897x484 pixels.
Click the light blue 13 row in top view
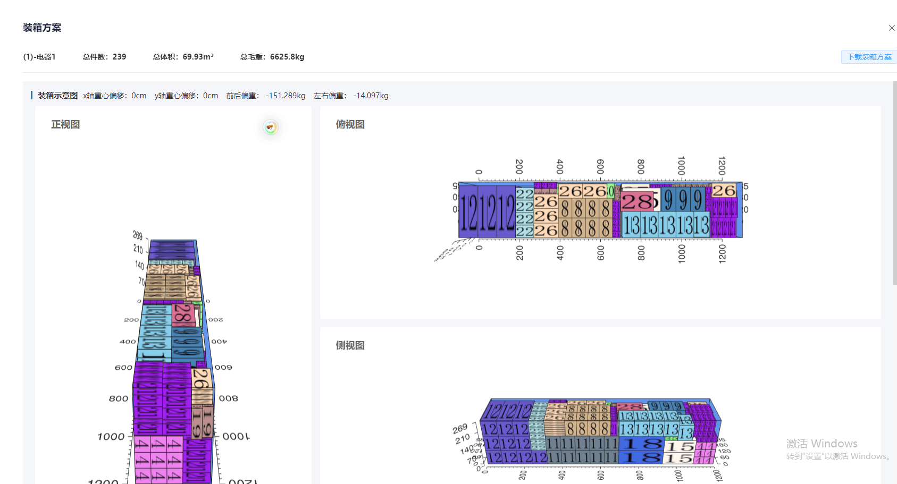[666, 225]
